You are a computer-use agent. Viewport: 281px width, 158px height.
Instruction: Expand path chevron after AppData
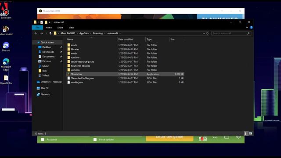click(x=91, y=33)
